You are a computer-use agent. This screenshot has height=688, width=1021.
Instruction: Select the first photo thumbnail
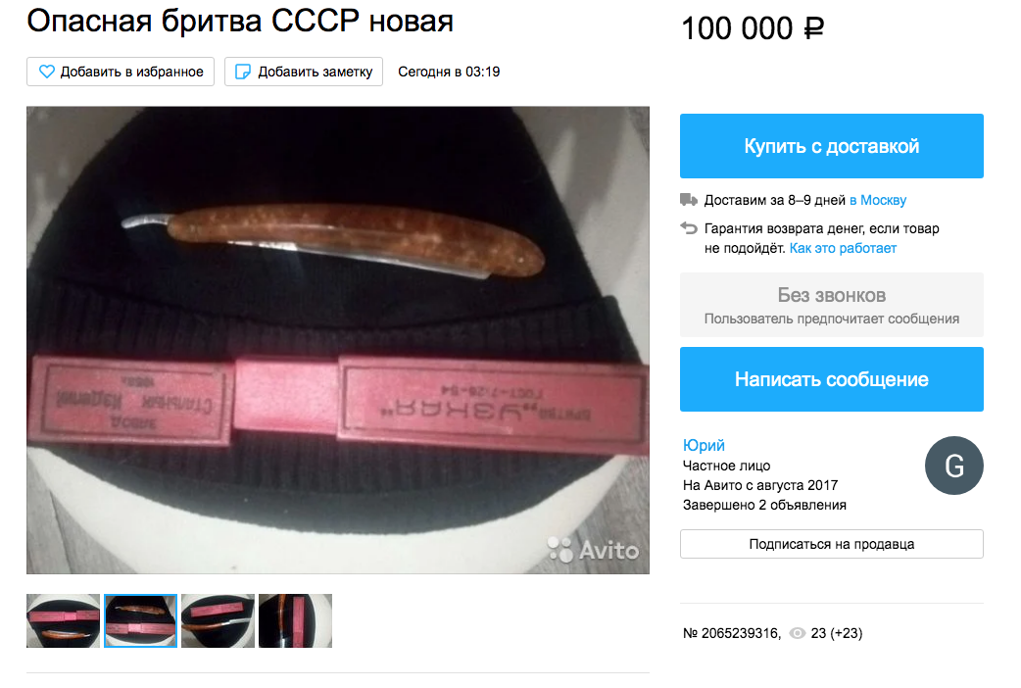coord(63,621)
